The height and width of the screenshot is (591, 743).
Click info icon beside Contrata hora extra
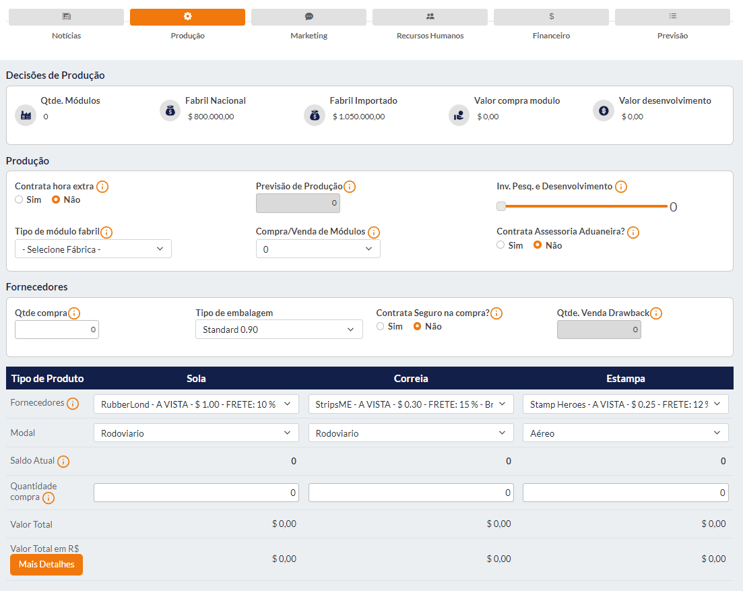click(102, 187)
